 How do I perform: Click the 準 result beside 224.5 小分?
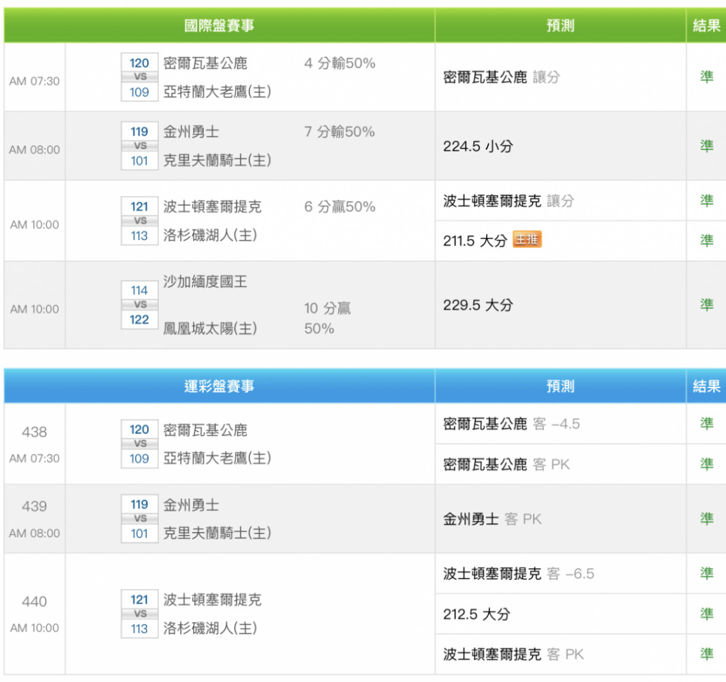(706, 146)
